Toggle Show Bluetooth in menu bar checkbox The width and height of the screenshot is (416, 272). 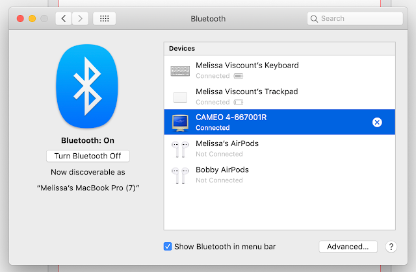pyautogui.click(x=168, y=247)
